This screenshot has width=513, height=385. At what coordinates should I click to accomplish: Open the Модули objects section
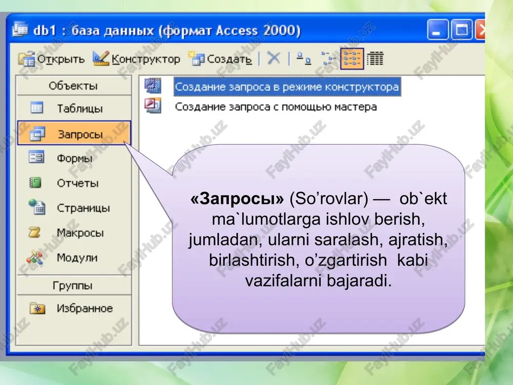pyautogui.click(x=74, y=258)
